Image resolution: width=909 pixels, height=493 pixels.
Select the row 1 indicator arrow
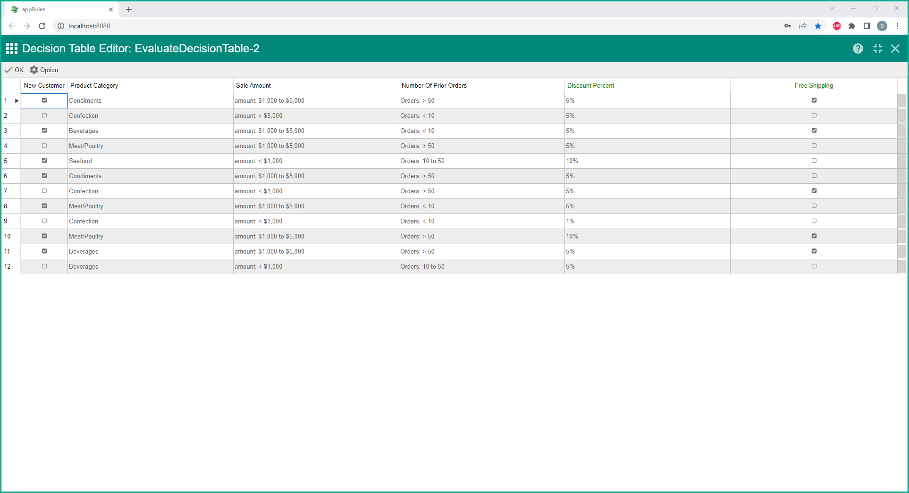pos(17,100)
